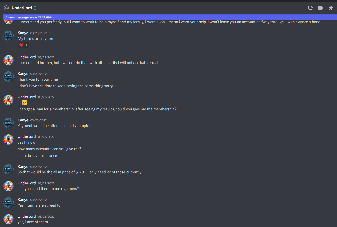Click the @ direct message icon
Screen dimensions: 337x227
pyautogui.click(x=6, y=8)
